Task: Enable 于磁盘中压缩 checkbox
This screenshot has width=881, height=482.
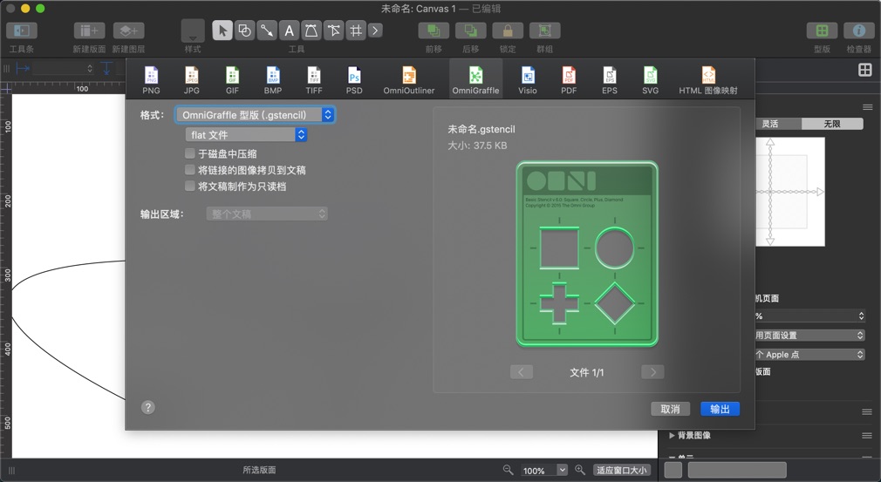Action: (x=190, y=153)
